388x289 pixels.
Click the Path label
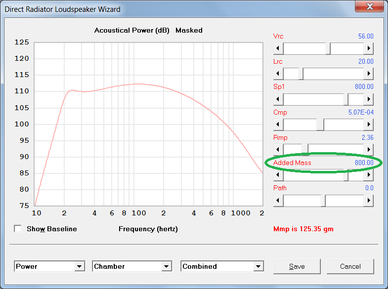click(280, 188)
